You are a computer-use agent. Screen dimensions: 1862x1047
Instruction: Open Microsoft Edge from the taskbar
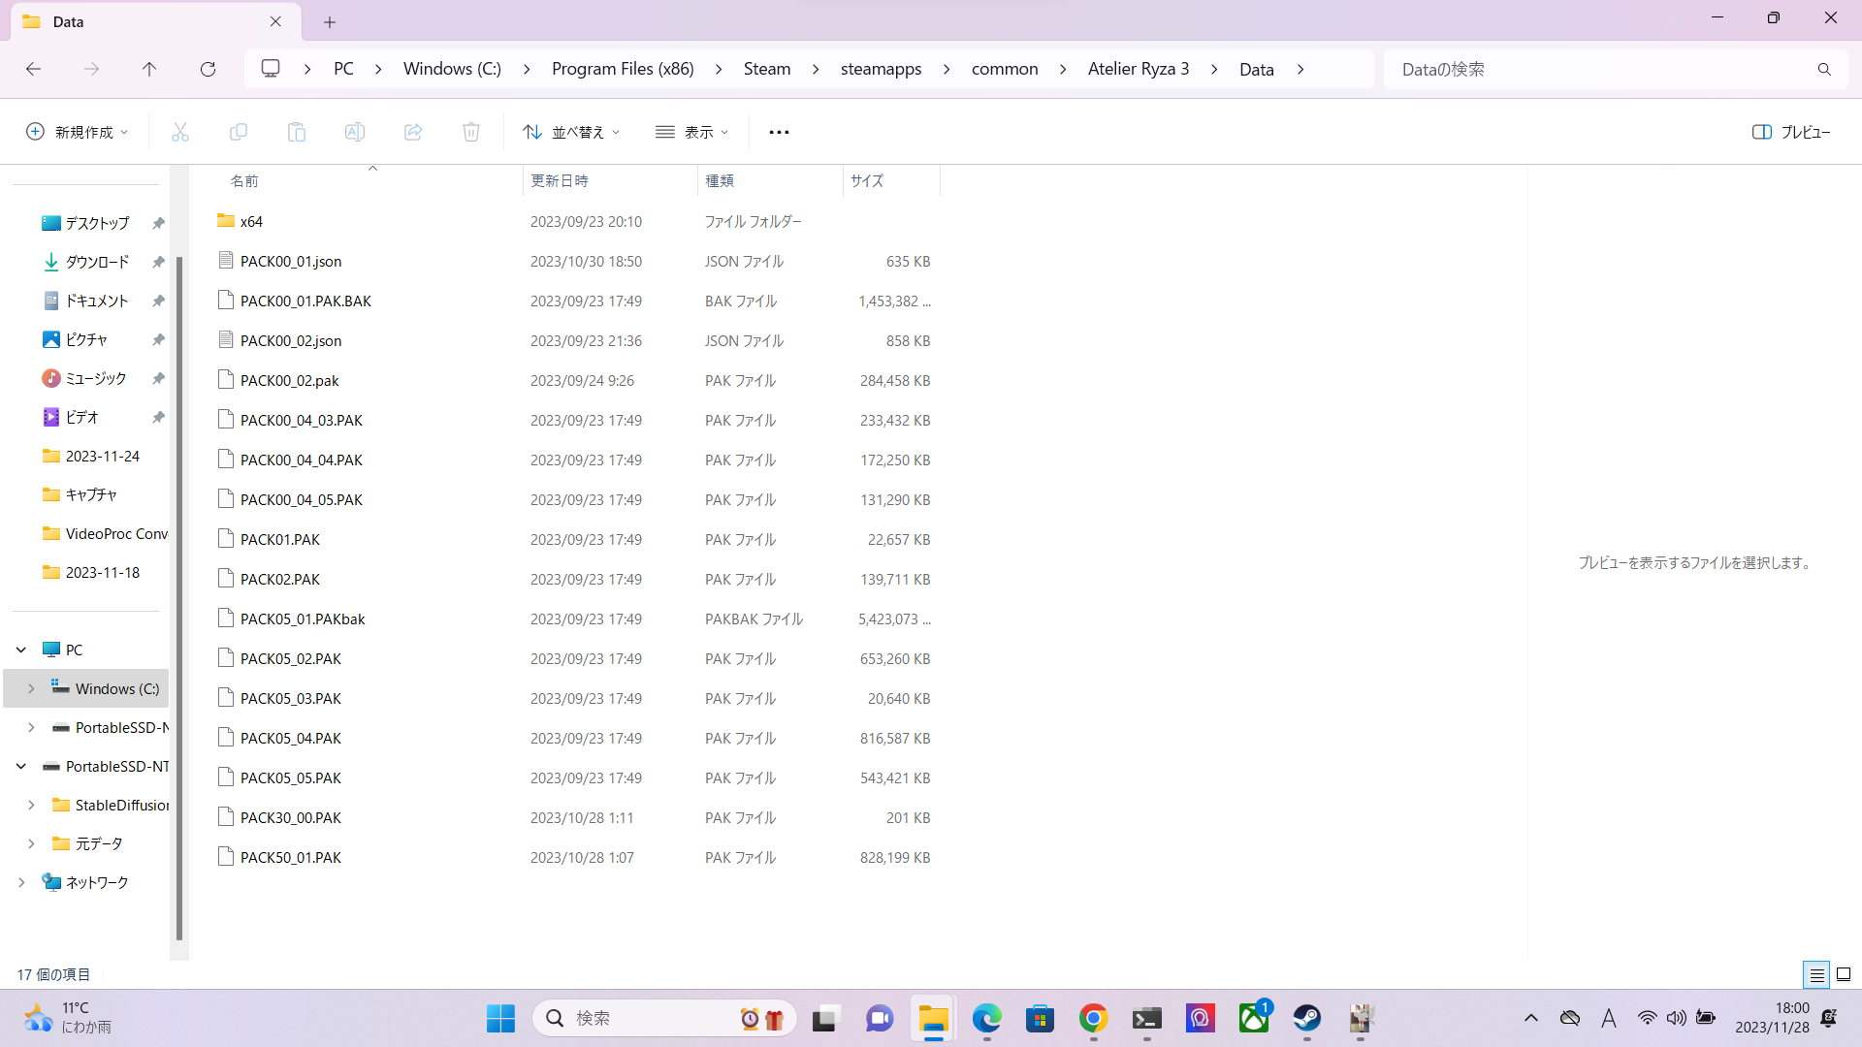(987, 1018)
